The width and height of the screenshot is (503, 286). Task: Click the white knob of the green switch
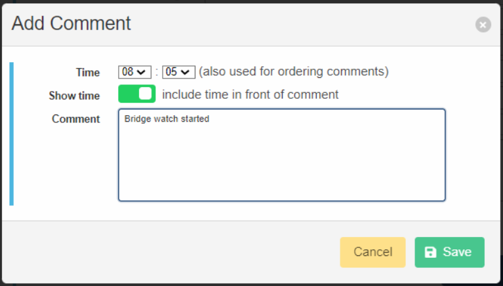coord(145,94)
